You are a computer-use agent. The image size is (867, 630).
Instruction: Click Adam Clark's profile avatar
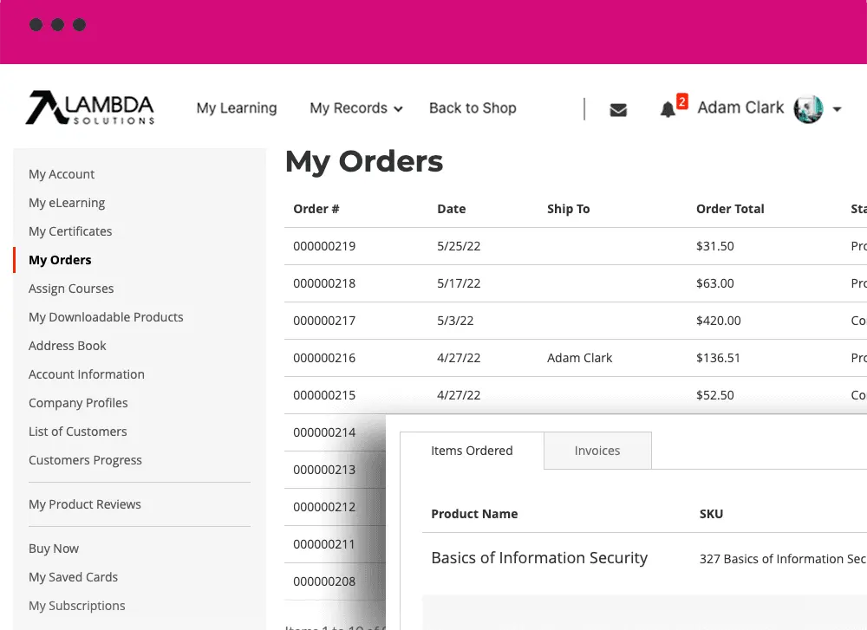tap(808, 109)
